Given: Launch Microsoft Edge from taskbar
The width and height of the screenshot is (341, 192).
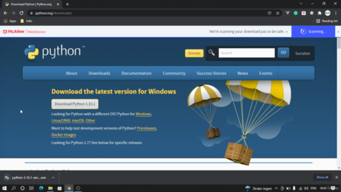Looking at the screenshot, I should coord(41,188).
